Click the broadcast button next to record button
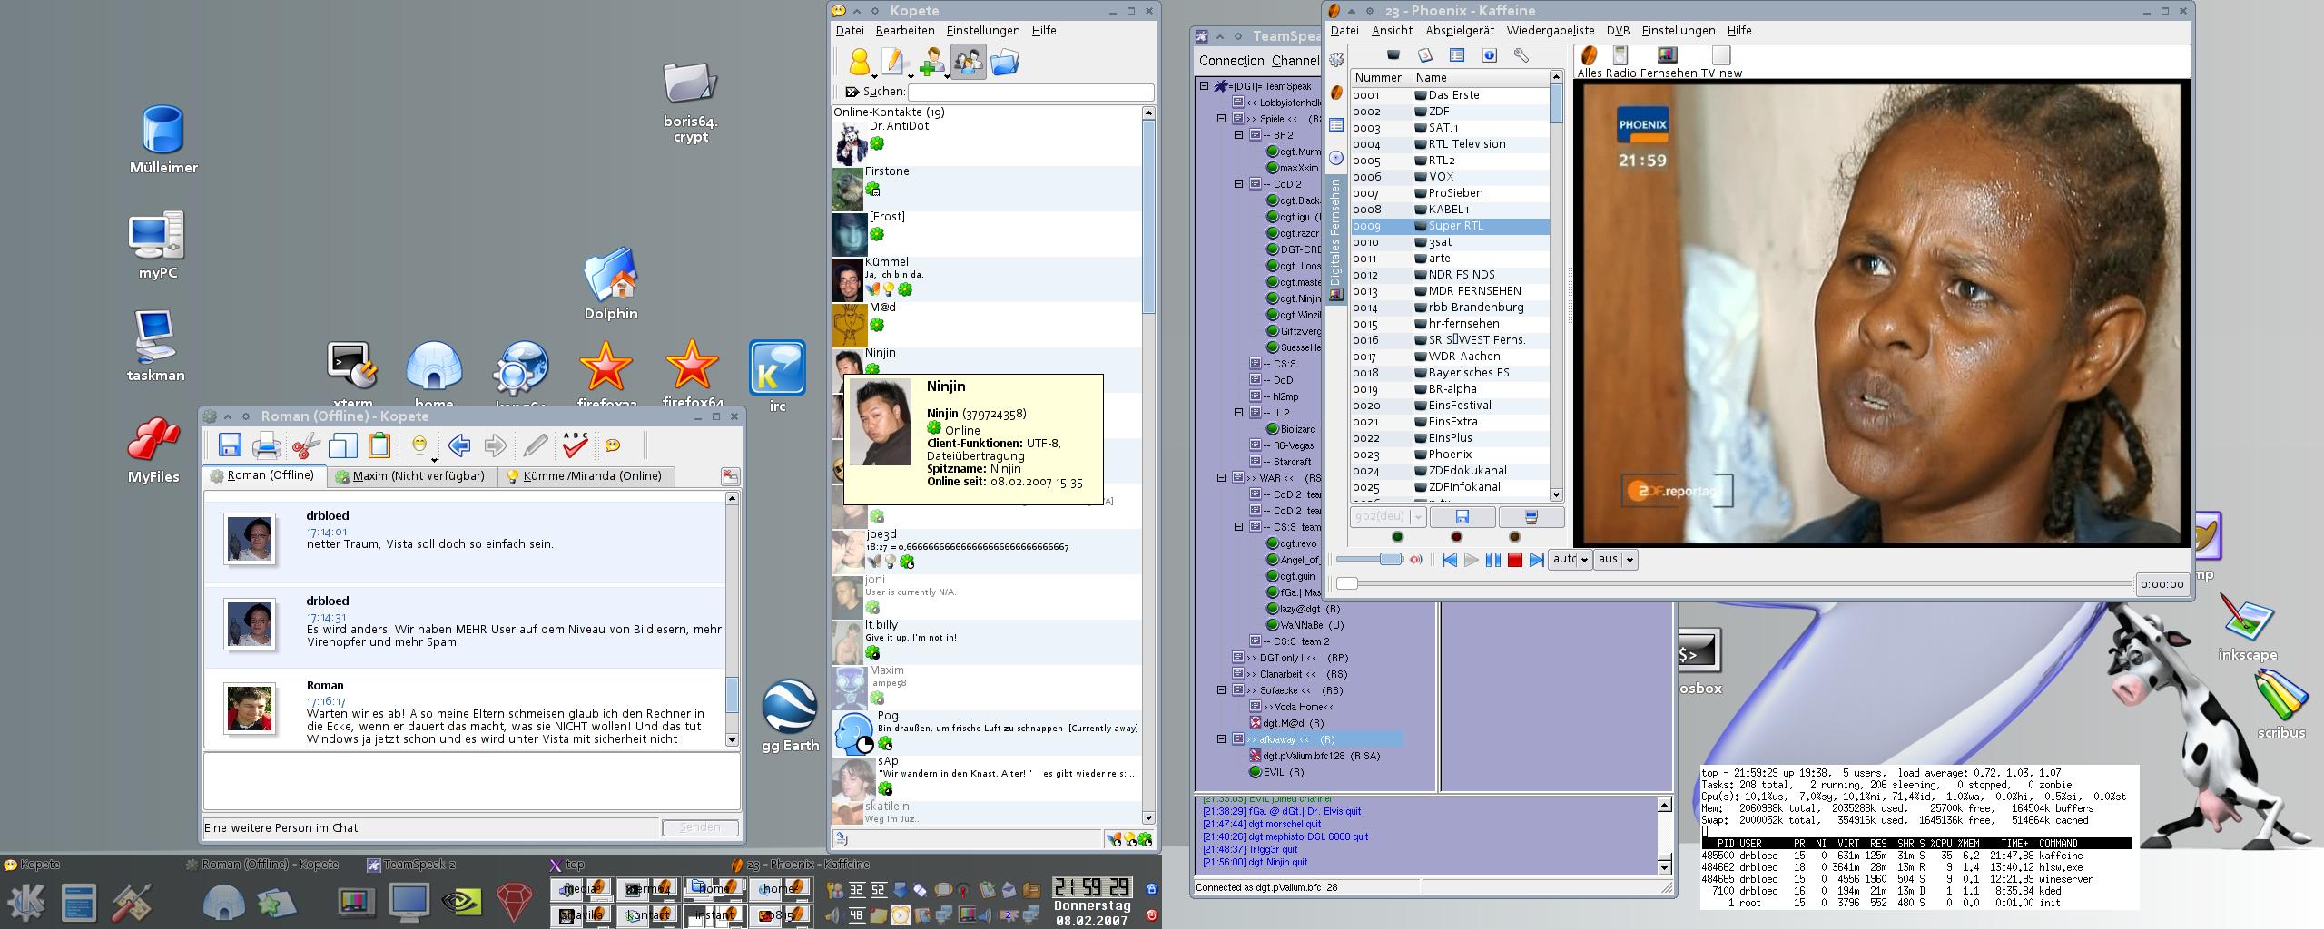 (1531, 517)
